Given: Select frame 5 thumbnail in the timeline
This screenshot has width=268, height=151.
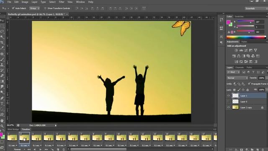Looking at the screenshot, I should pos(61,138).
